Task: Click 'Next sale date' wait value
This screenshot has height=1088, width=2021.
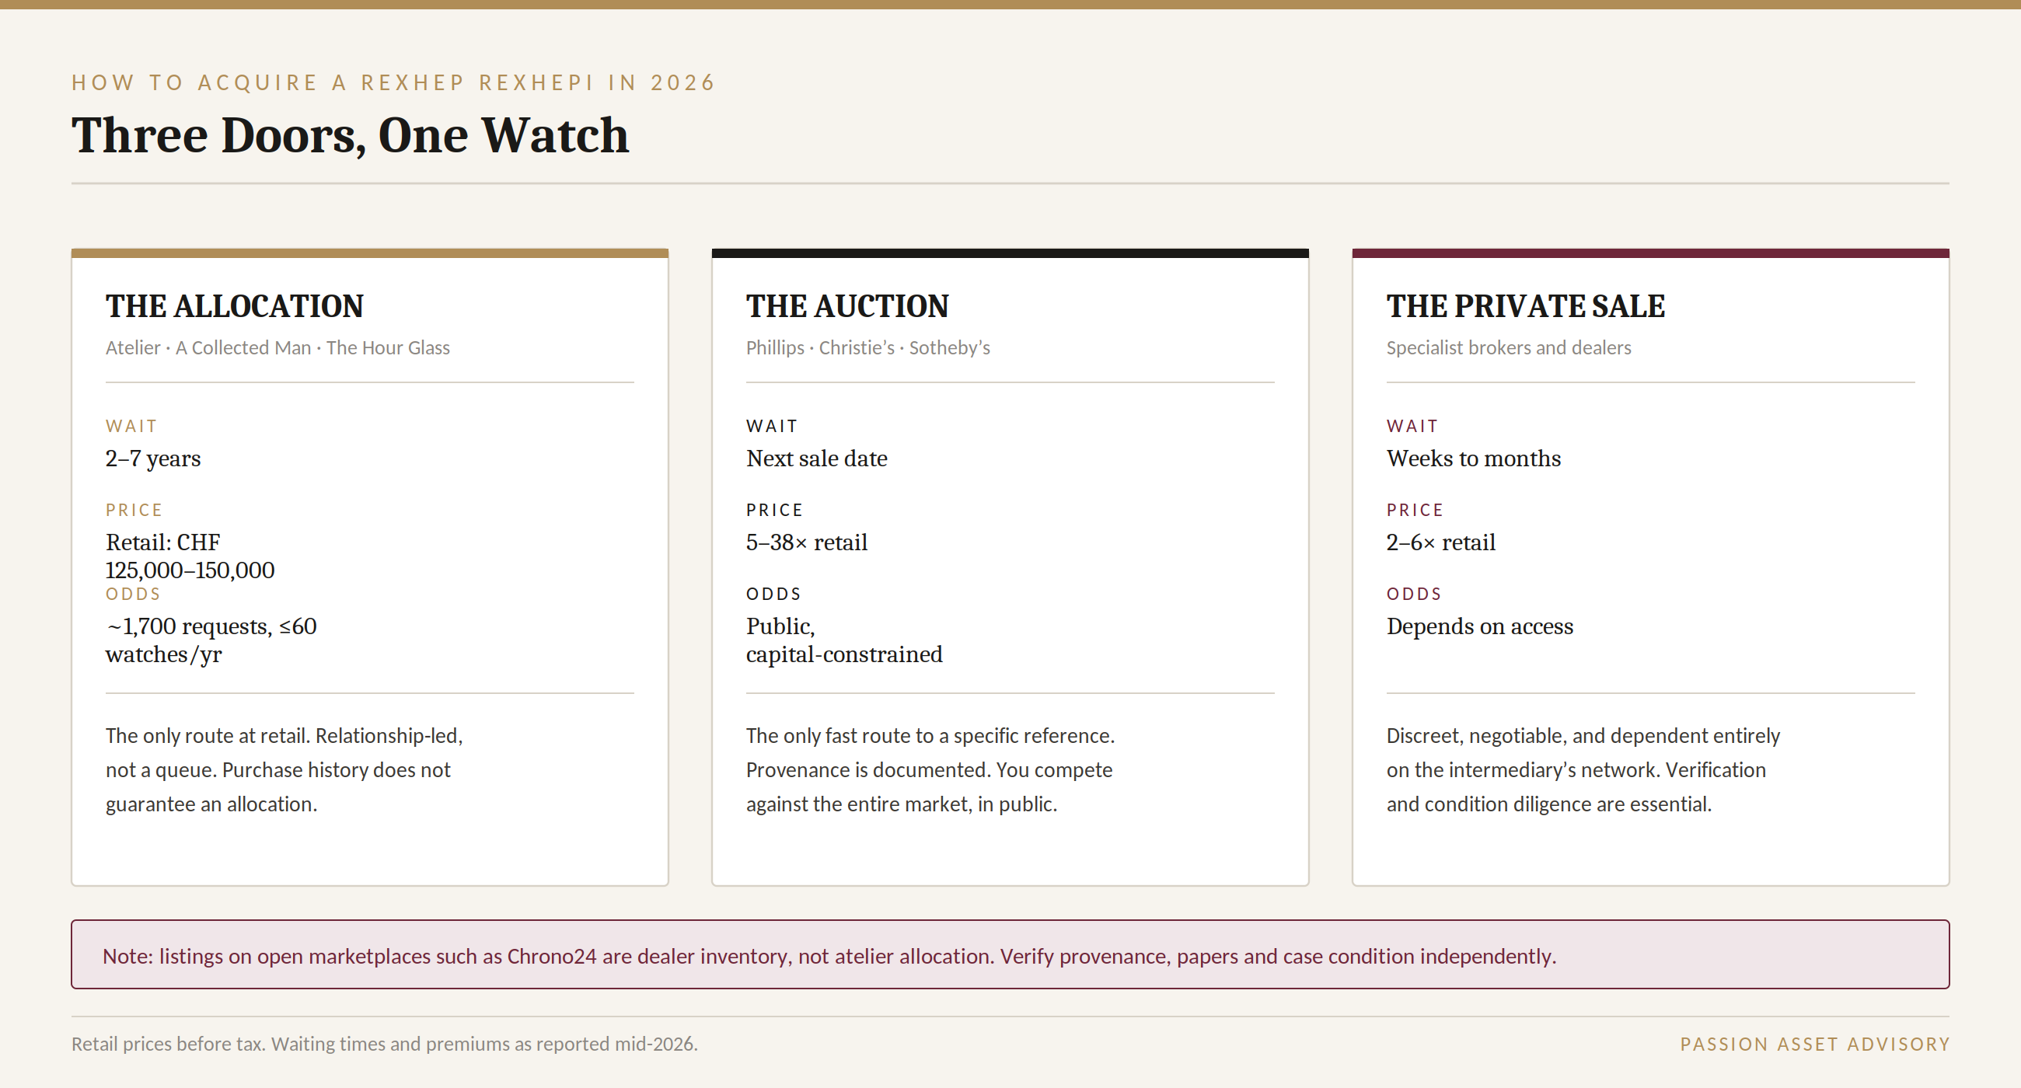Action: pyautogui.click(x=817, y=458)
